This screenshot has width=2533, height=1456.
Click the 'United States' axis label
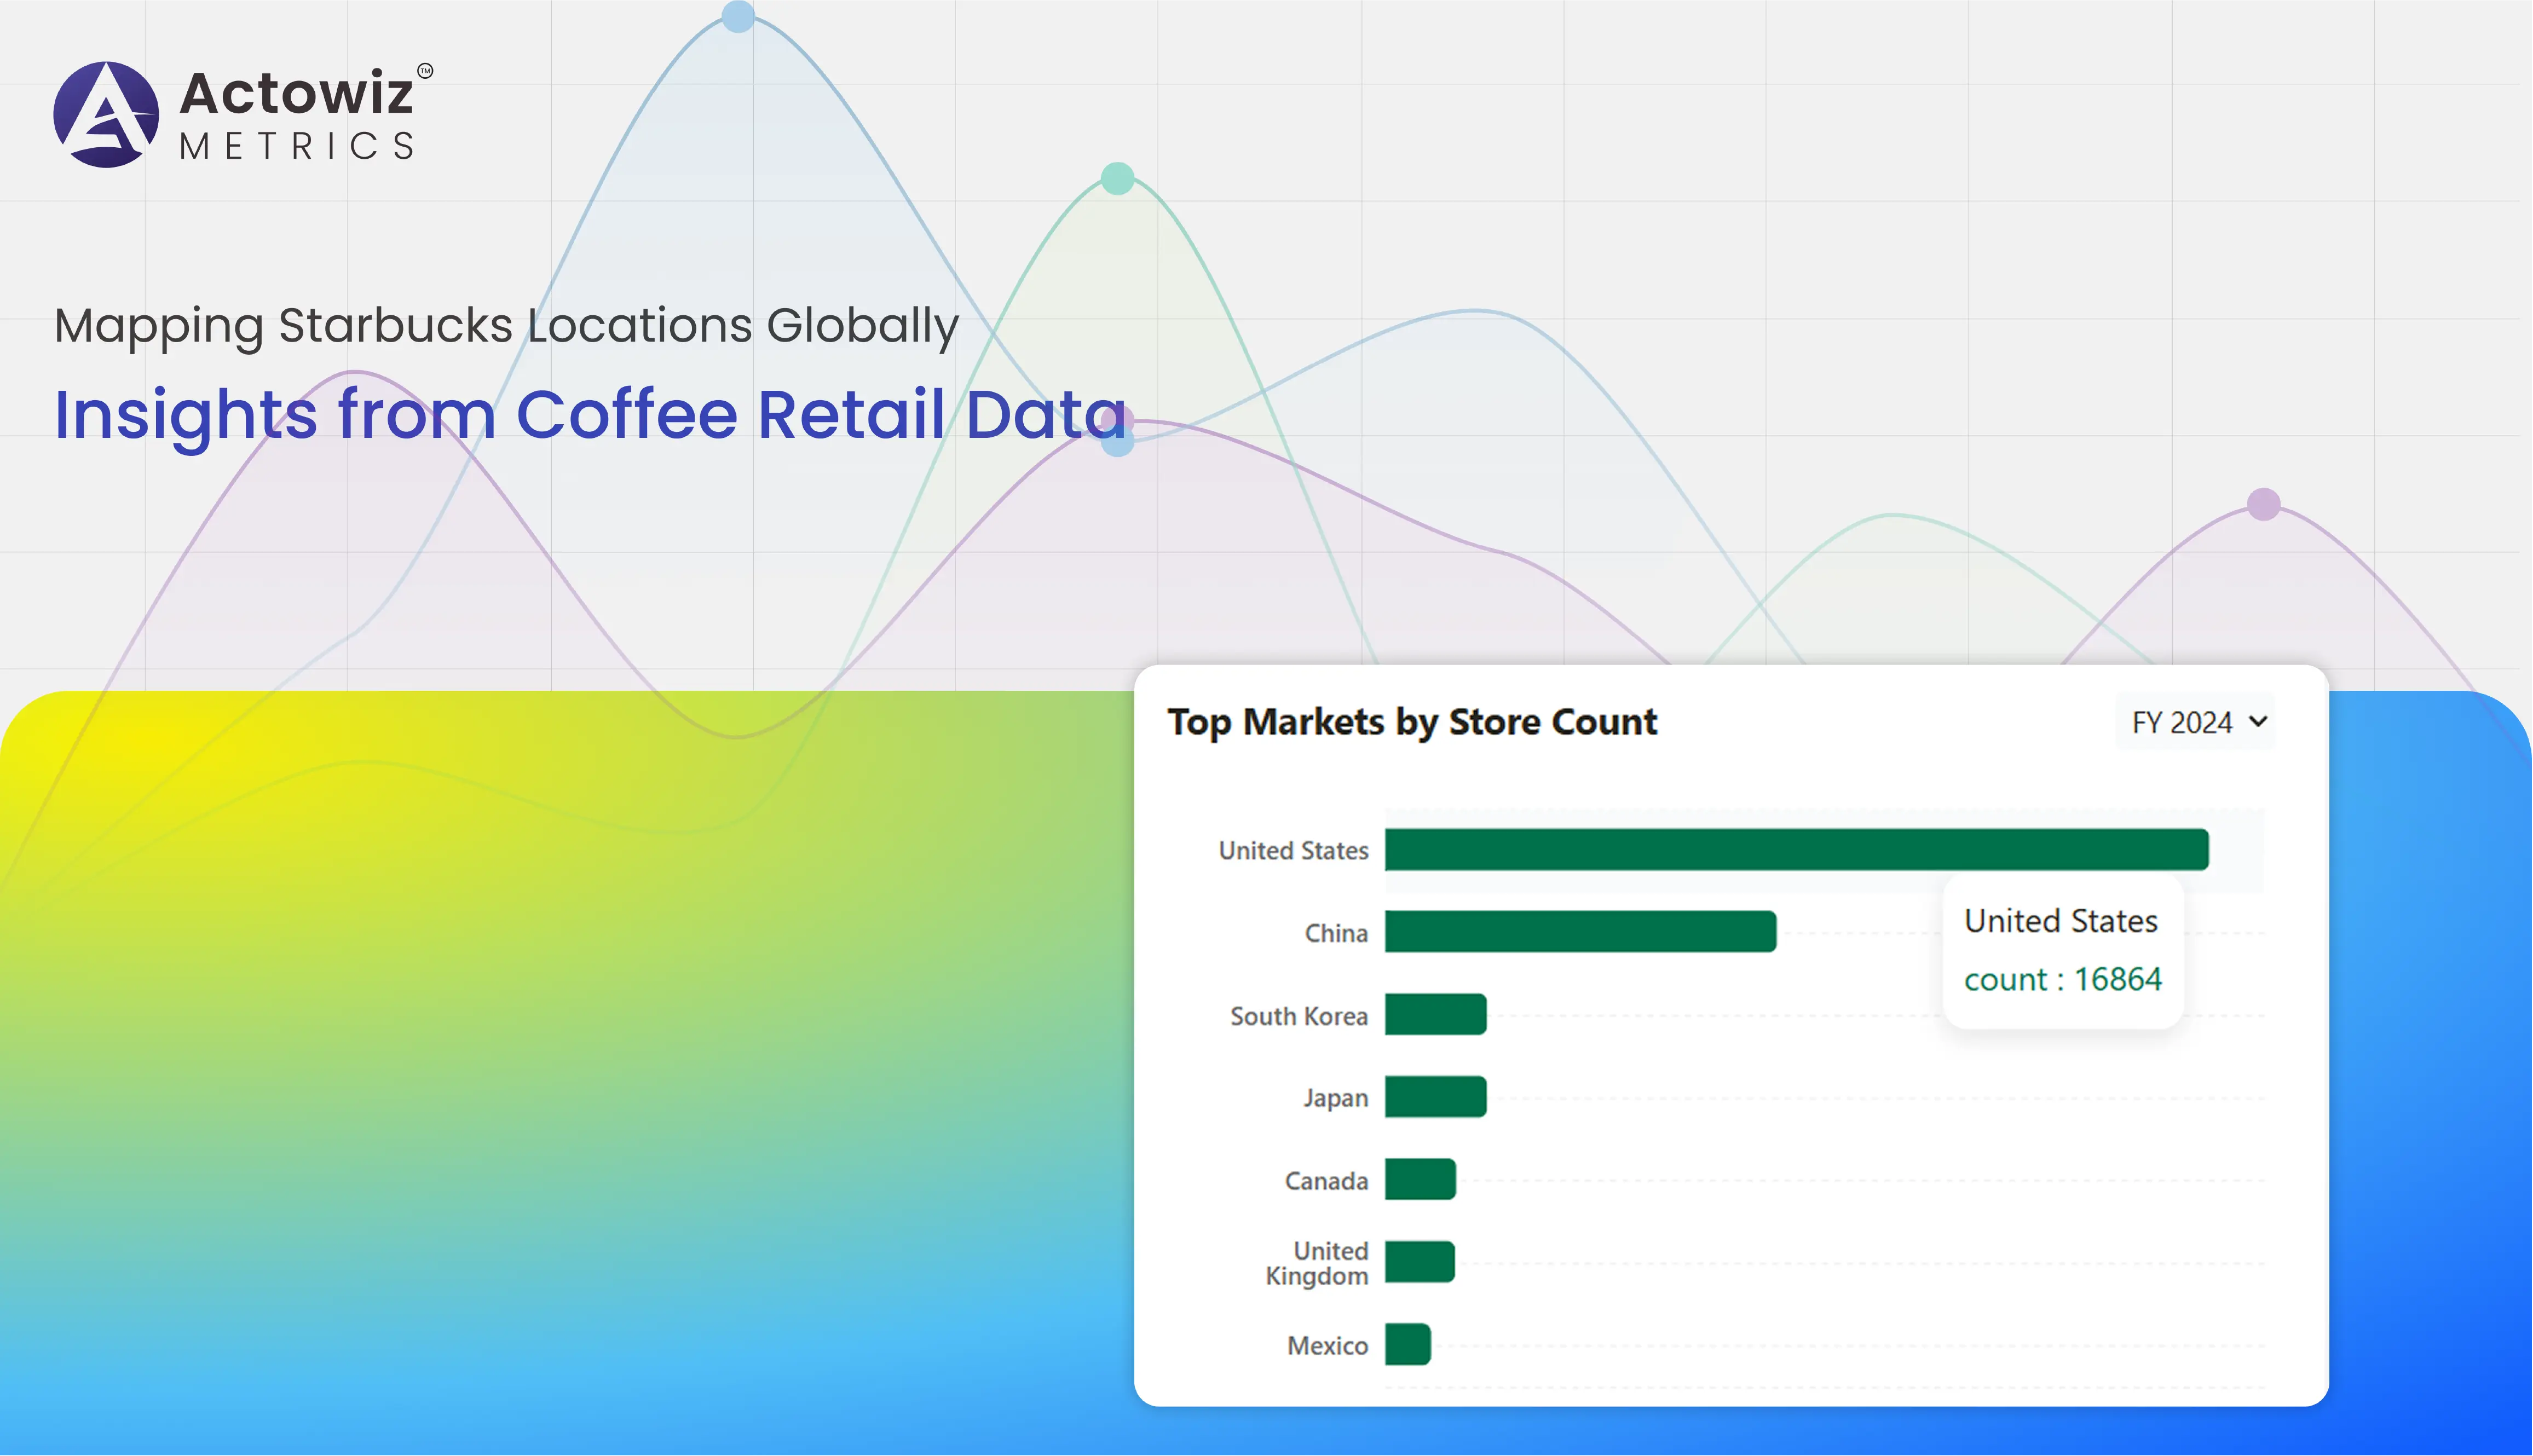click(1294, 851)
